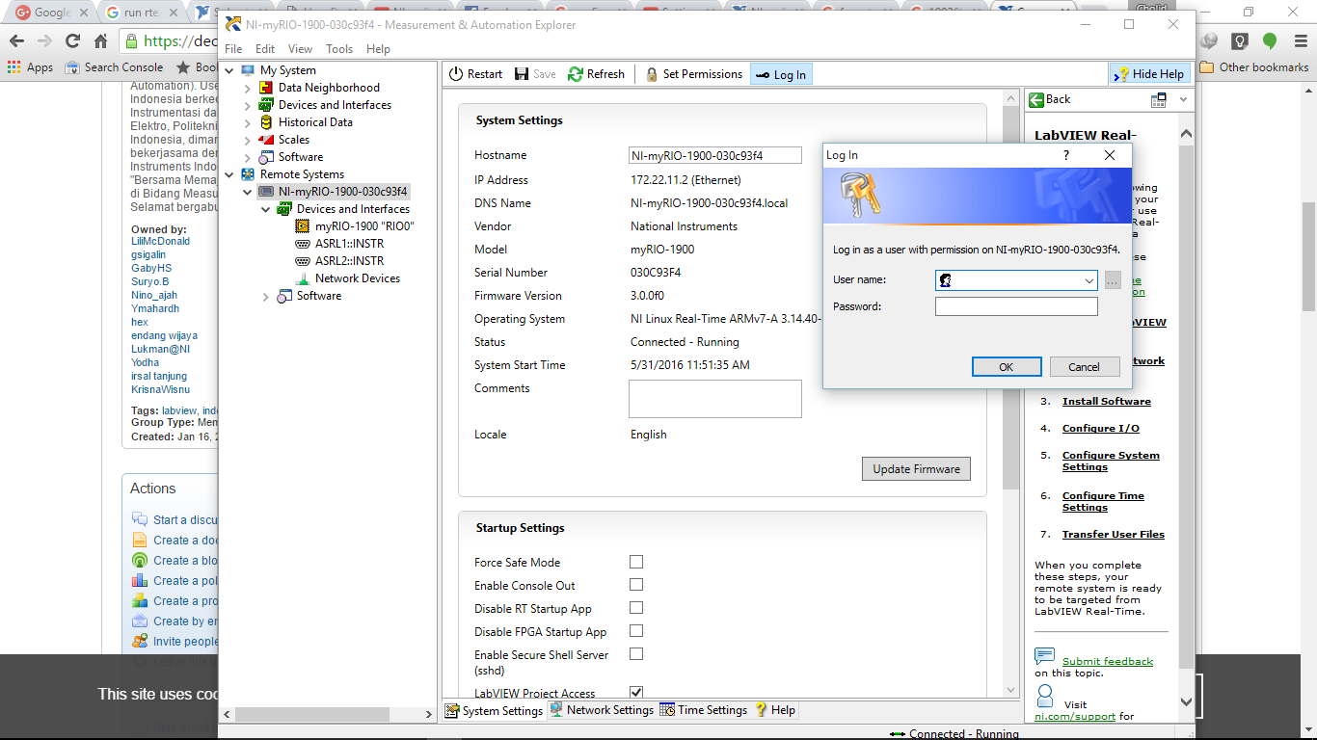Select Historical Data tree item
Viewport: 1317px width, 740px height.
(x=315, y=122)
